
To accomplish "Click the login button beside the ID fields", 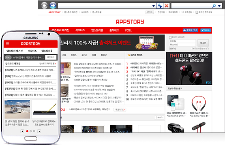I will pyautogui.click(x=203, y=43).
